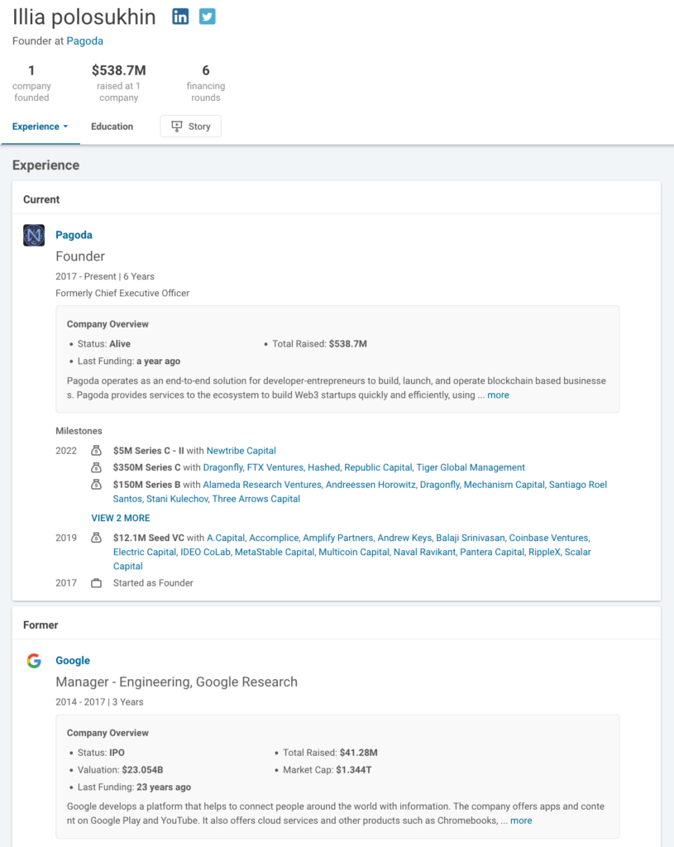Open Republic Capital investor link
Image resolution: width=674 pixels, height=847 pixels.
click(378, 467)
